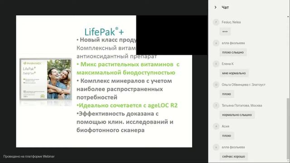The image size is (290, 163).
Task: Click the LifePak product box image
Action: (46, 79)
